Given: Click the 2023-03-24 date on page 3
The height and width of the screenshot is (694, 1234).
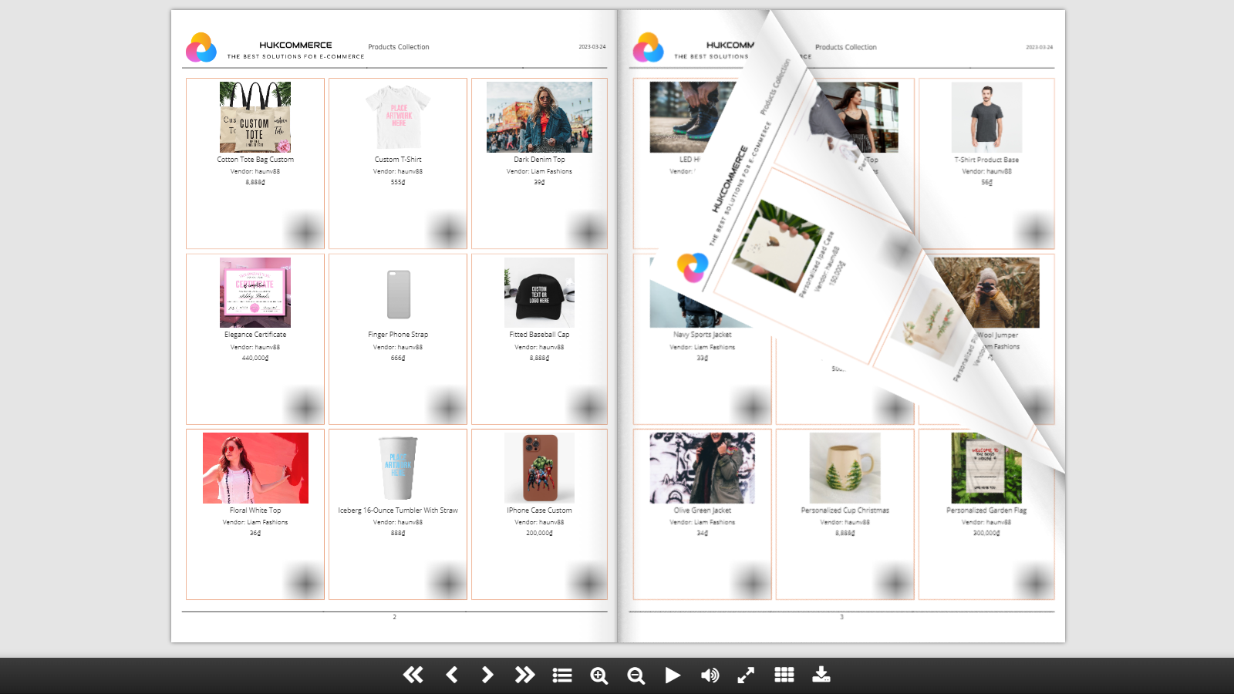Looking at the screenshot, I should click(x=1039, y=47).
